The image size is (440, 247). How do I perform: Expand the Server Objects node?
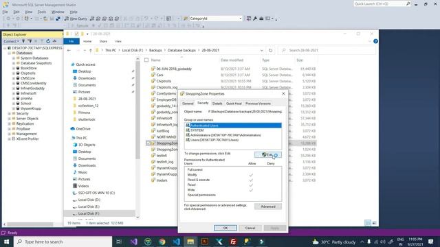(9, 119)
